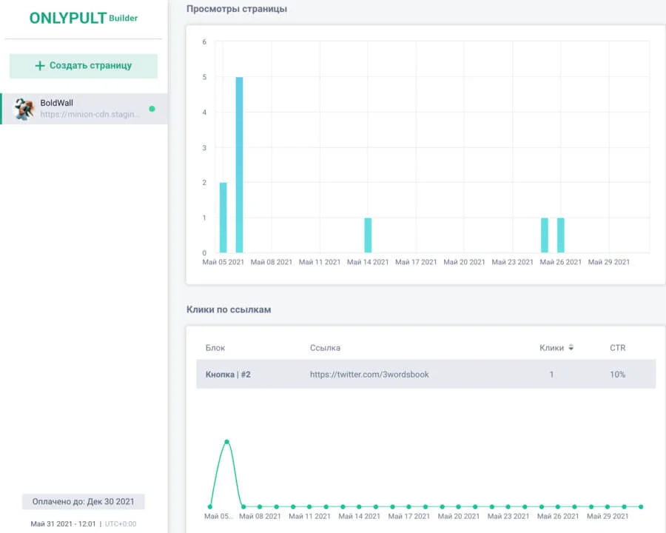Click the peak point on clicks line chart

click(x=226, y=442)
